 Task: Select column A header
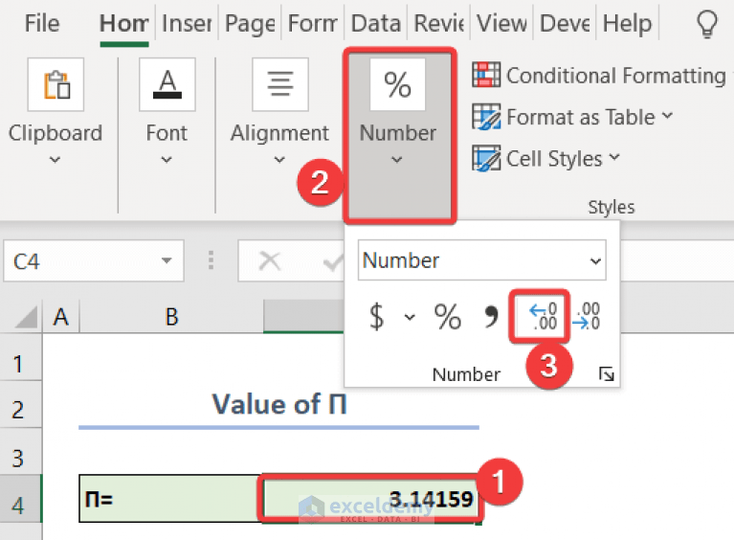[x=61, y=317]
